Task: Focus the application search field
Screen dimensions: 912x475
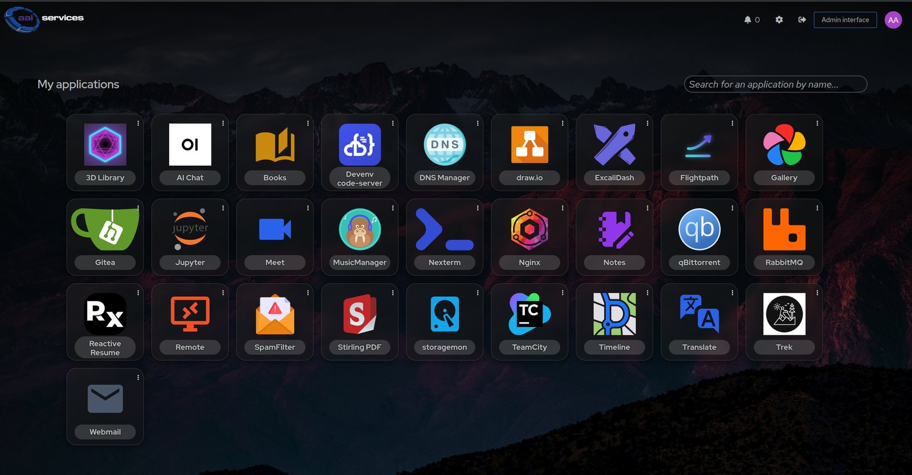Action: click(x=775, y=84)
